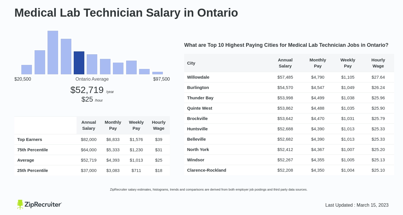Click the Top Earners row label
This screenshot has height=215, width=403.
[30, 139]
